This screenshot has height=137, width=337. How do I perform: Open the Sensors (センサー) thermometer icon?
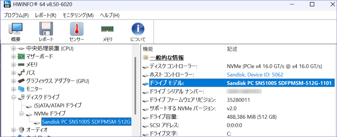[x=77, y=29]
